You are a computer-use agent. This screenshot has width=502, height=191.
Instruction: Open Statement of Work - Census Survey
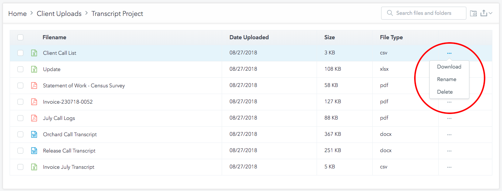[84, 86]
